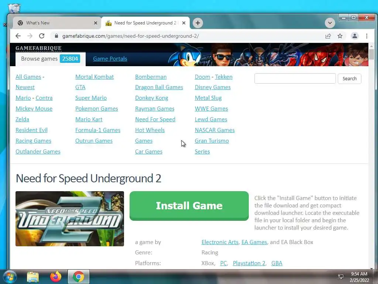
Task: Open the Dragon Ball Games link
Action: coord(159,87)
